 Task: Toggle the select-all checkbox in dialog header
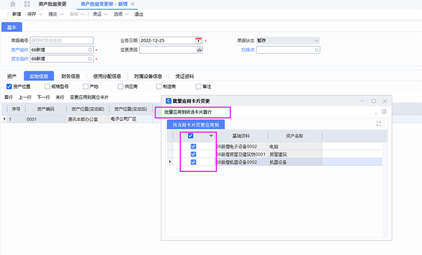tap(191, 136)
